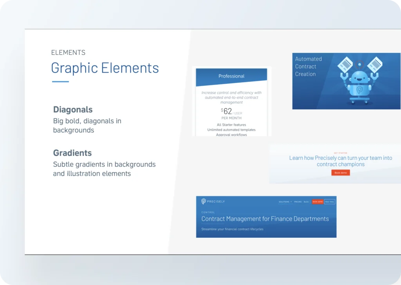The image size is (401, 285).
Task: Click the Approval workflows line in pricing card
Action: (x=231, y=135)
